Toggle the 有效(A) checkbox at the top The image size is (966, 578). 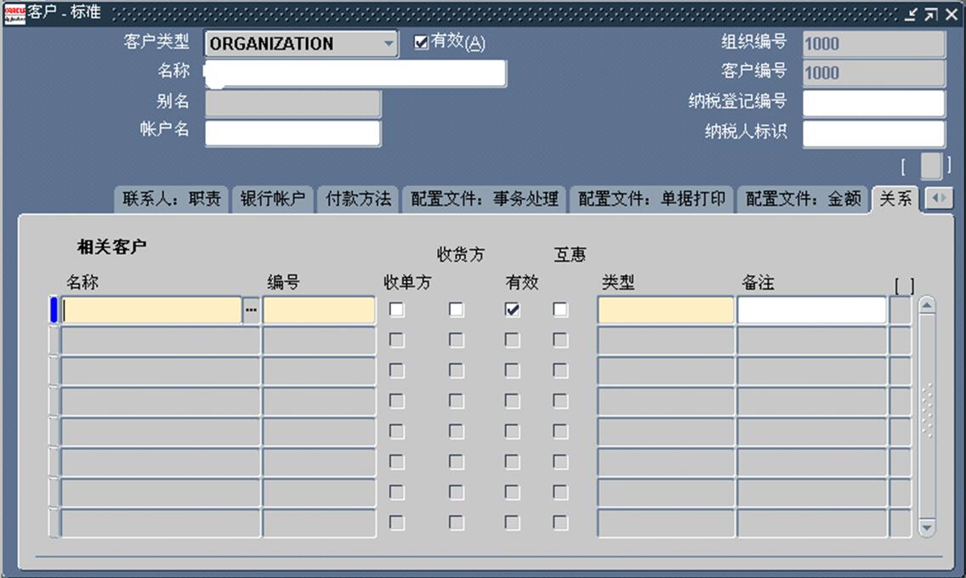(x=421, y=43)
